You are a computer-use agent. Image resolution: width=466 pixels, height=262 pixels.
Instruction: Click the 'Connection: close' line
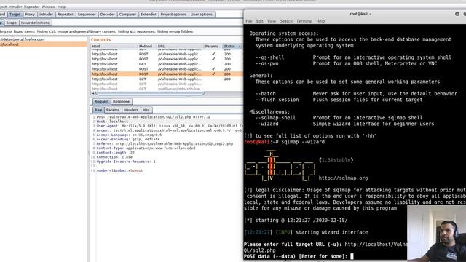(114, 157)
